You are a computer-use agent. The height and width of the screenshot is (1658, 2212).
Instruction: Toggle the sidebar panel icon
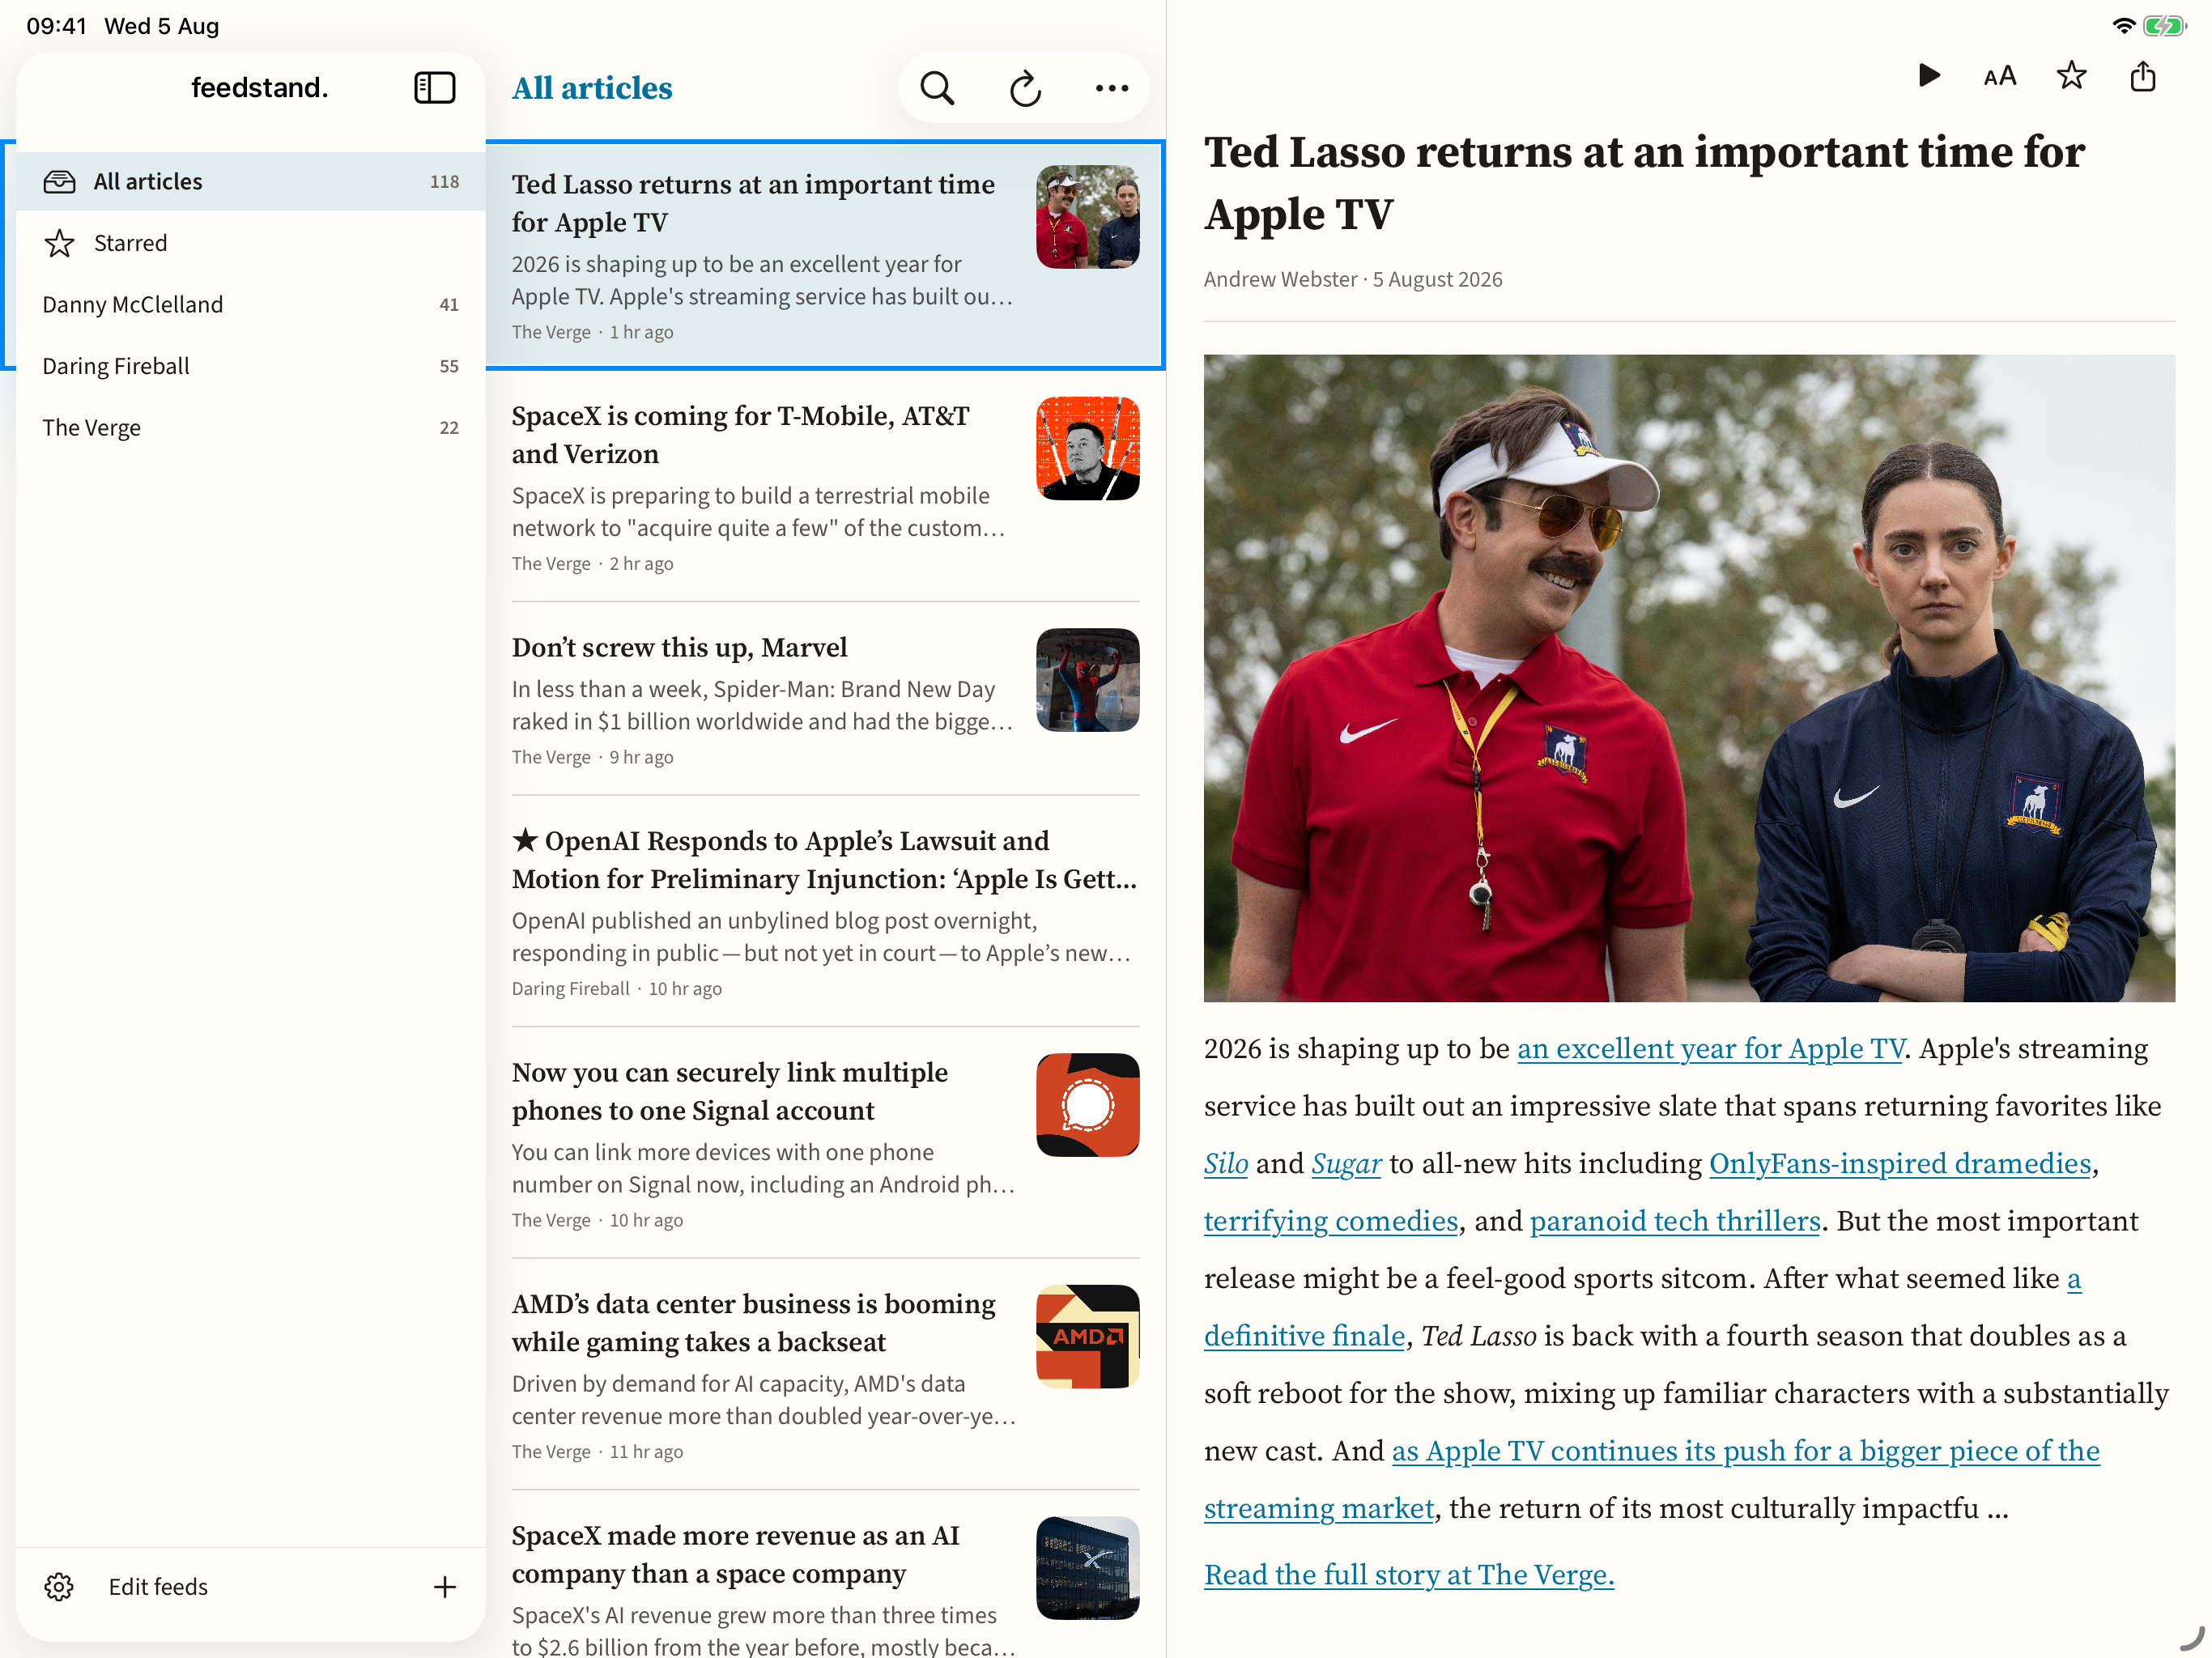[434, 88]
